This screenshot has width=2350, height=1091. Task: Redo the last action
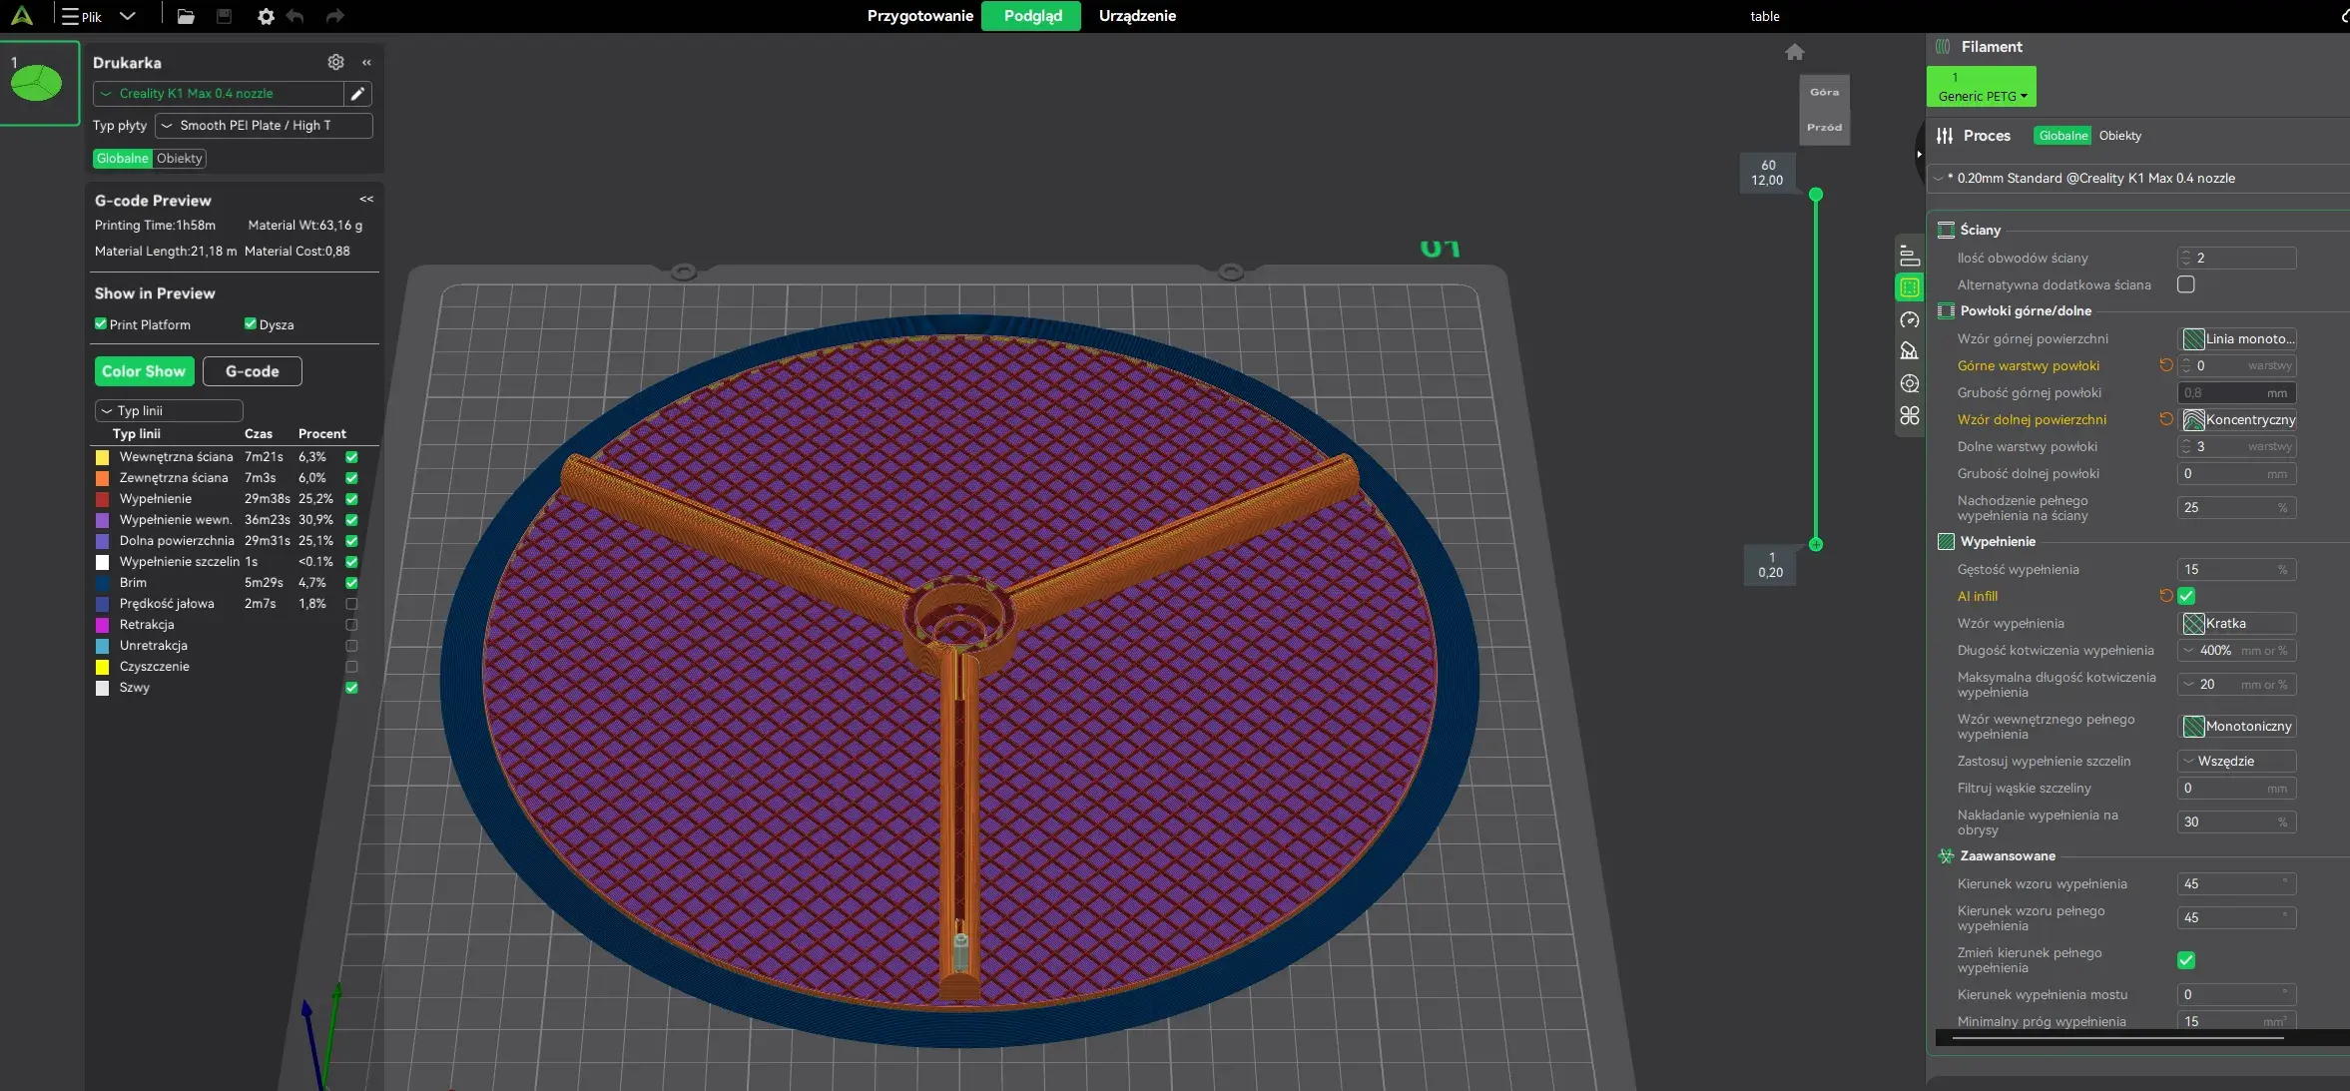click(x=334, y=16)
